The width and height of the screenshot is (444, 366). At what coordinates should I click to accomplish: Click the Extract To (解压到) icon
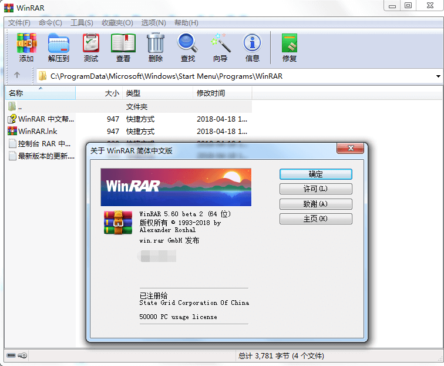[59, 43]
